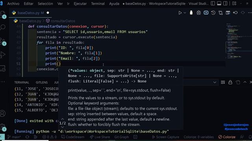The image size is (252, 141).
Task: Start Live Share session
Action: [100, 137]
